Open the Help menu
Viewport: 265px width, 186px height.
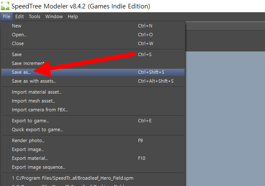[x=73, y=16]
